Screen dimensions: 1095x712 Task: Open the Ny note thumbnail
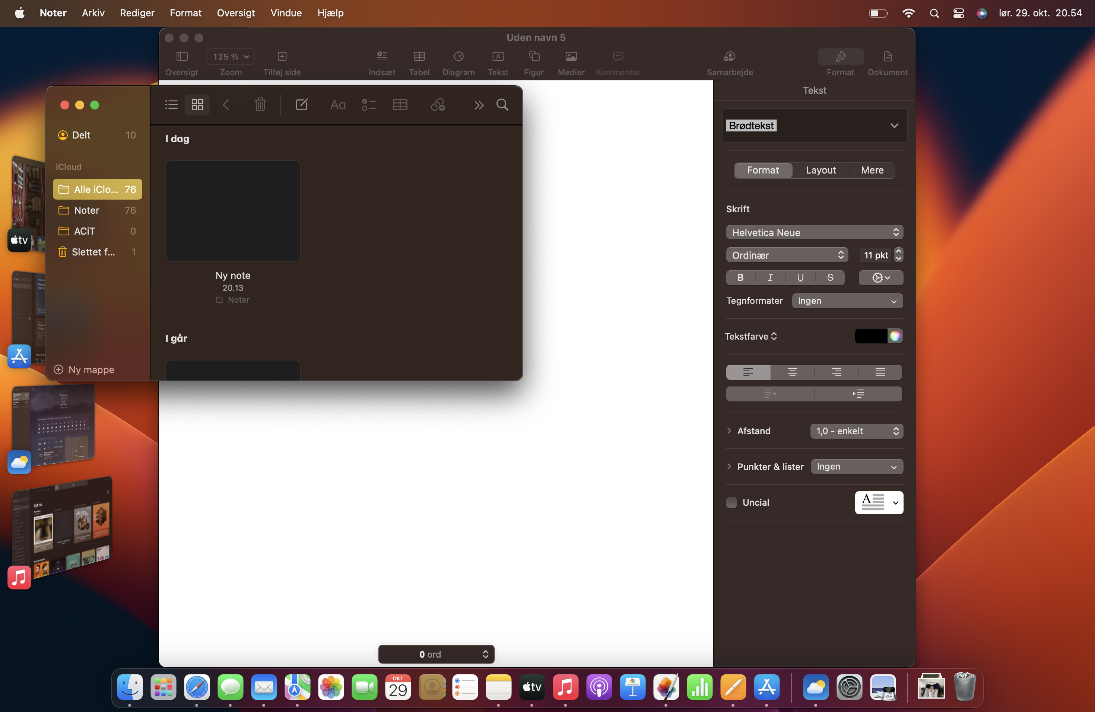[x=233, y=211]
